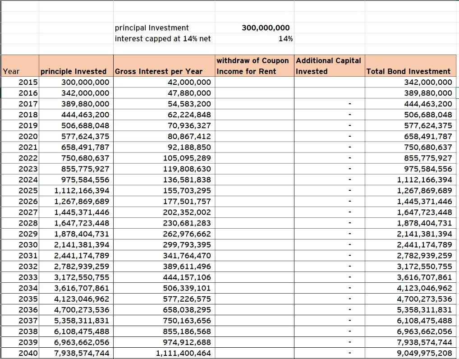This screenshot has width=459, height=359.
Task: Select 'withdraw of Coupon Income for Rent' header
Action: [x=254, y=66]
